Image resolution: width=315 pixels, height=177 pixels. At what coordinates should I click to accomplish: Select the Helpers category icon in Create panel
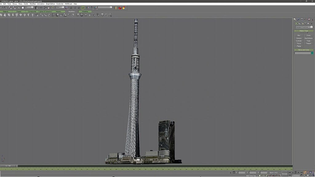point(308,23)
